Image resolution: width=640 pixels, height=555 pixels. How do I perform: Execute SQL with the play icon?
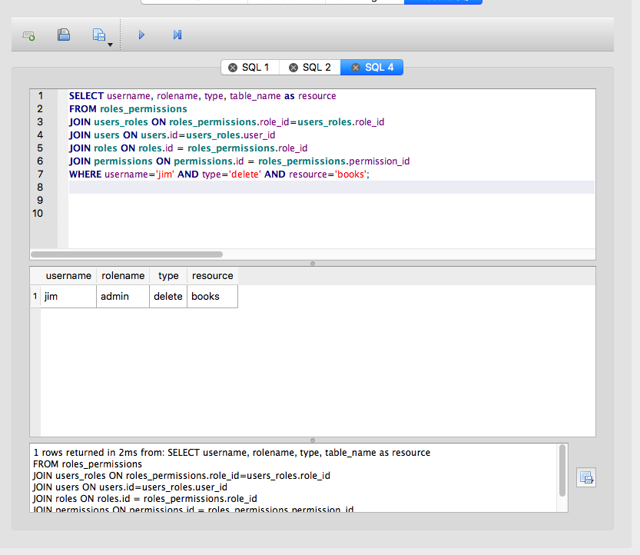[141, 35]
